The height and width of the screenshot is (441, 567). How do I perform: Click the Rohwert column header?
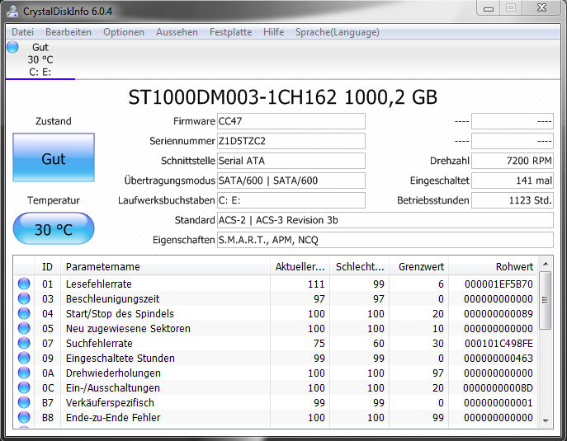tap(494, 266)
